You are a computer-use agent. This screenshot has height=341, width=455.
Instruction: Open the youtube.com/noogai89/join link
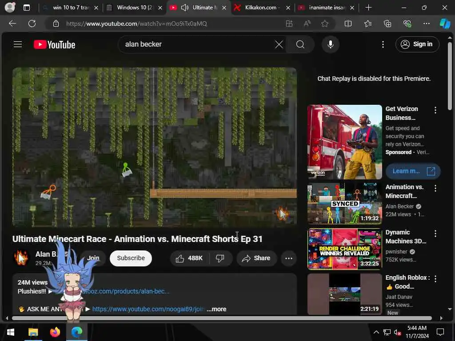click(148, 309)
